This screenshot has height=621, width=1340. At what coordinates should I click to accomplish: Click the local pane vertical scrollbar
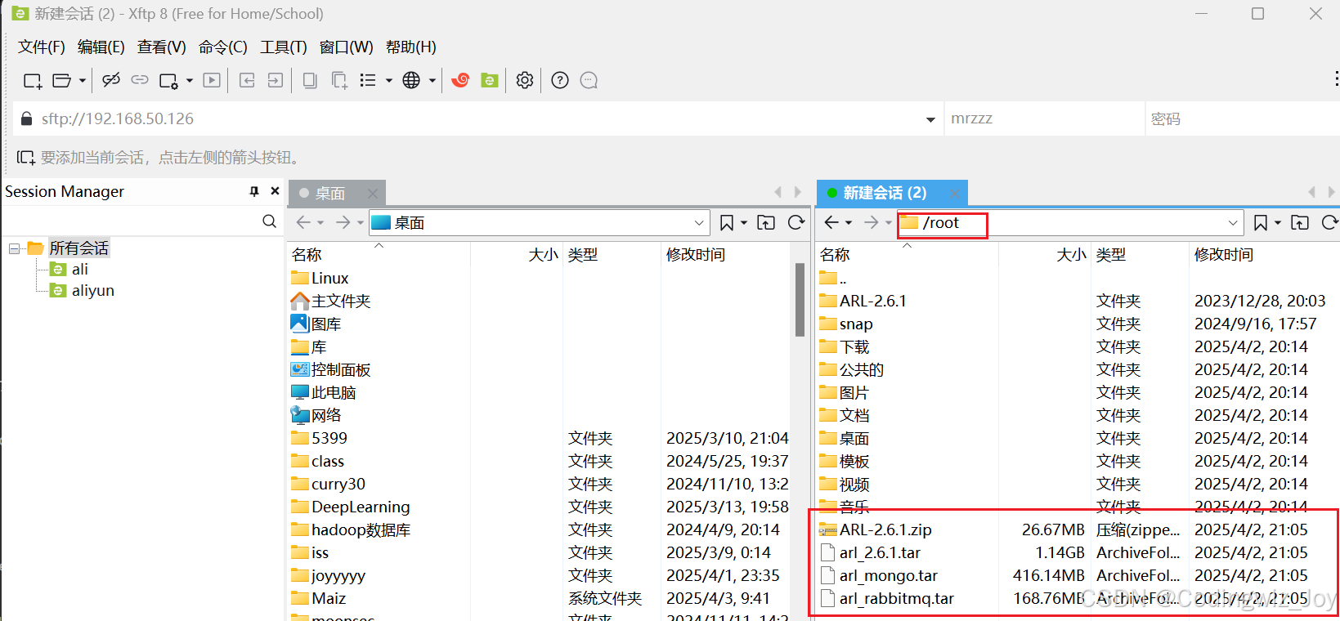[800, 299]
